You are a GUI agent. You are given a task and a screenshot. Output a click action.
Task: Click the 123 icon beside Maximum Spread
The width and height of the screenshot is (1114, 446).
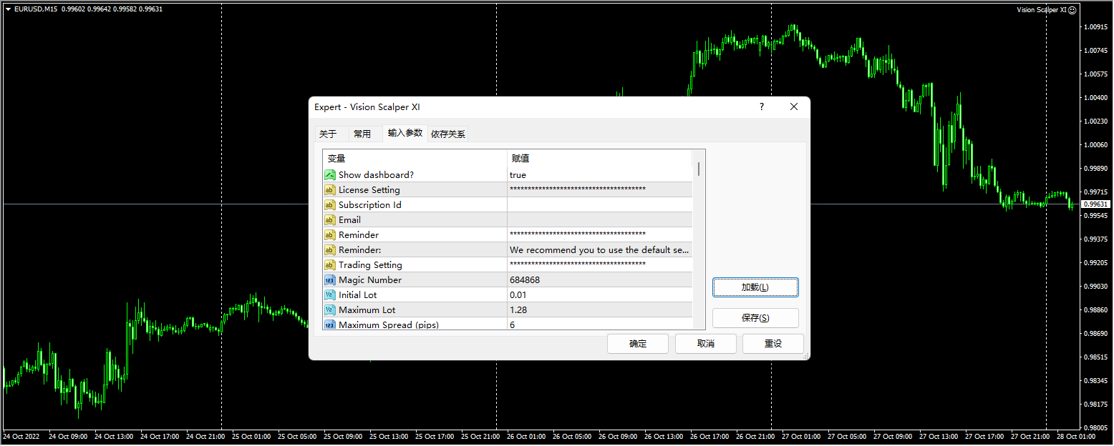[330, 324]
